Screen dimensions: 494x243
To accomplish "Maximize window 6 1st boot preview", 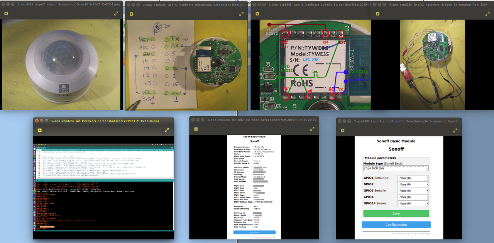I will 202,119.
